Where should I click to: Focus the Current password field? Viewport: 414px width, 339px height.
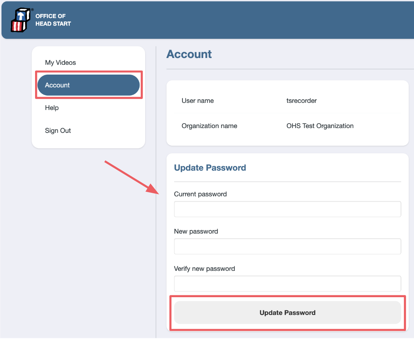click(288, 209)
